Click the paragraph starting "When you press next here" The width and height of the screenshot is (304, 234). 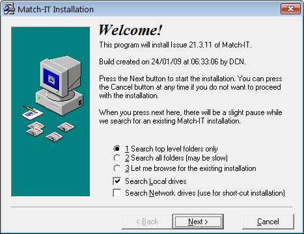tap(191, 116)
